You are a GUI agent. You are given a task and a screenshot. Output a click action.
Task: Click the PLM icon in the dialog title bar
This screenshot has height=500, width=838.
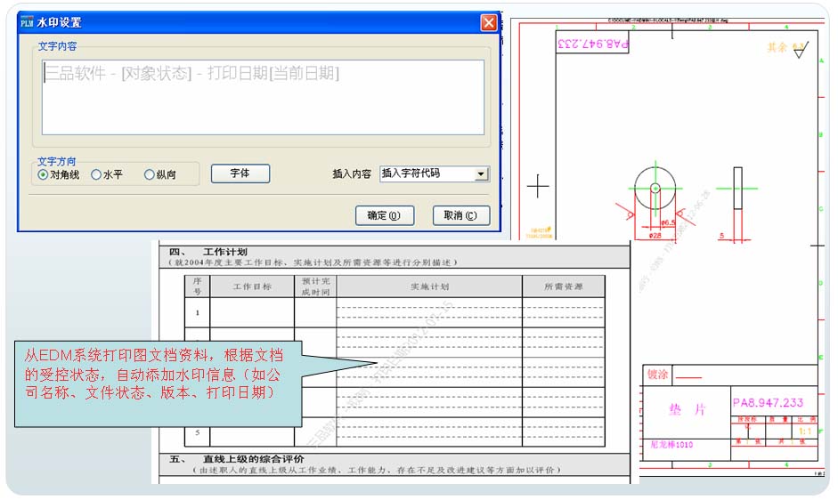point(28,22)
